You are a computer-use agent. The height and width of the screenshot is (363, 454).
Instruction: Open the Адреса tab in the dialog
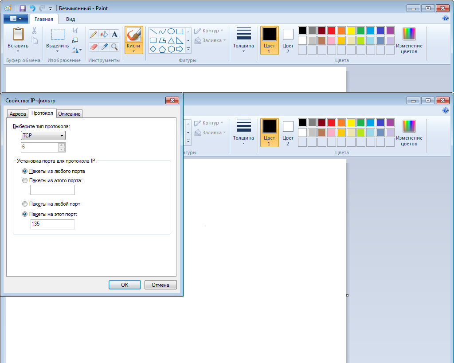[18, 114]
